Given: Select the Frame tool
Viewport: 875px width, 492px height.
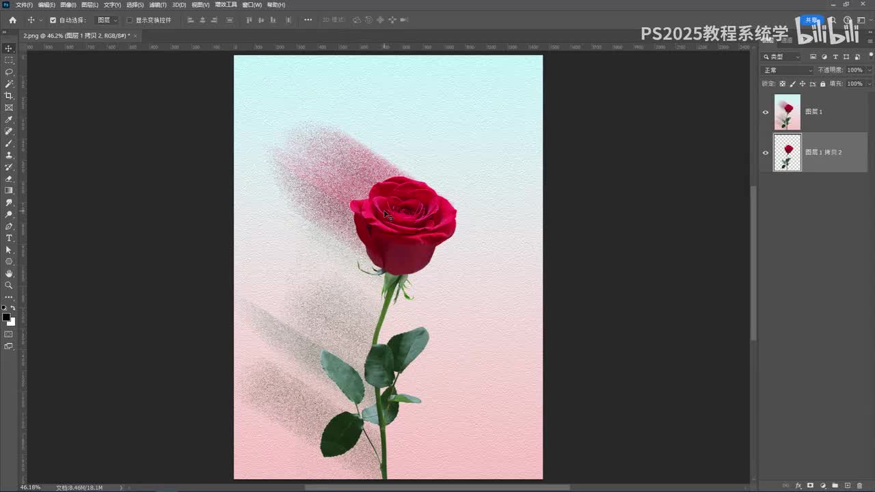Looking at the screenshot, I should (x=9, y=107).
